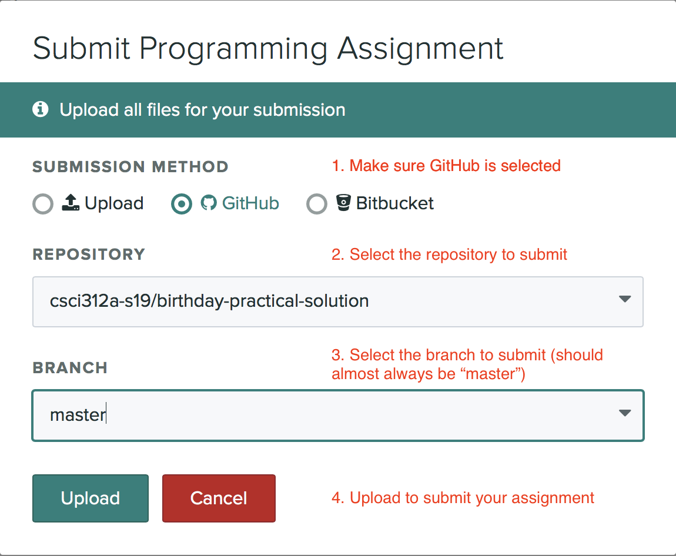
Task: Choose the GitHub submission method label
Action: (250, 203)
